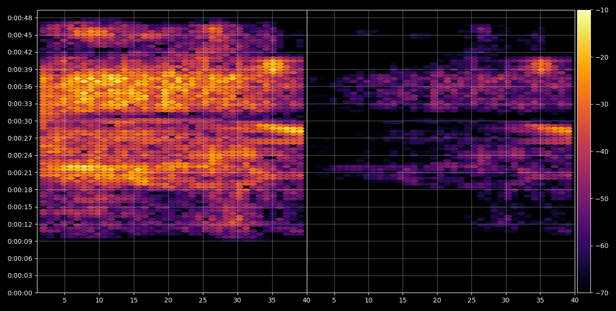Select the 0:00:33 time axis label
The width and height of the screenshot is (616, 311).
tap(20, 104)
